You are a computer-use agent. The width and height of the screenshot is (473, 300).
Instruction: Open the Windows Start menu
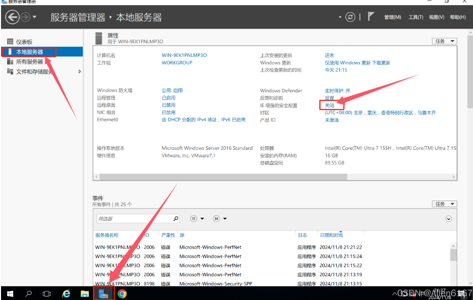point(10,293)
